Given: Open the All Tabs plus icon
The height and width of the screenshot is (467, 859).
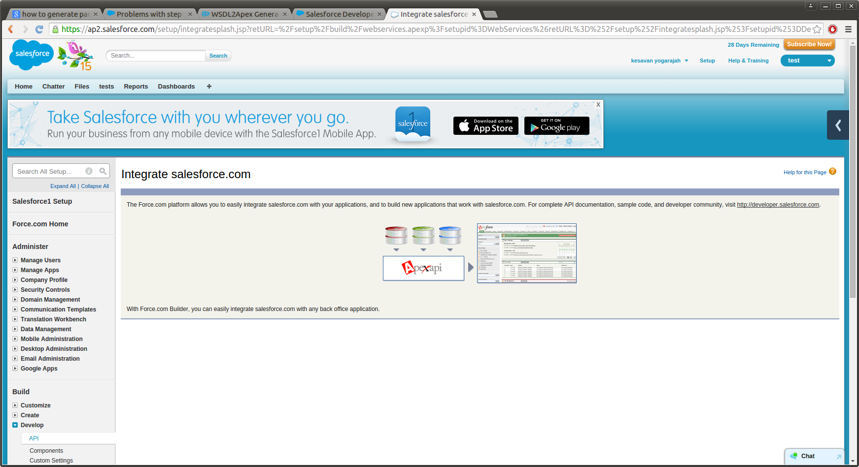Looking at the screenshot, I should tap(209, 87).
